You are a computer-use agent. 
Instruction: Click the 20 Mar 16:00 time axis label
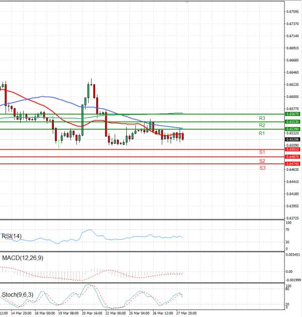point(92,313)
